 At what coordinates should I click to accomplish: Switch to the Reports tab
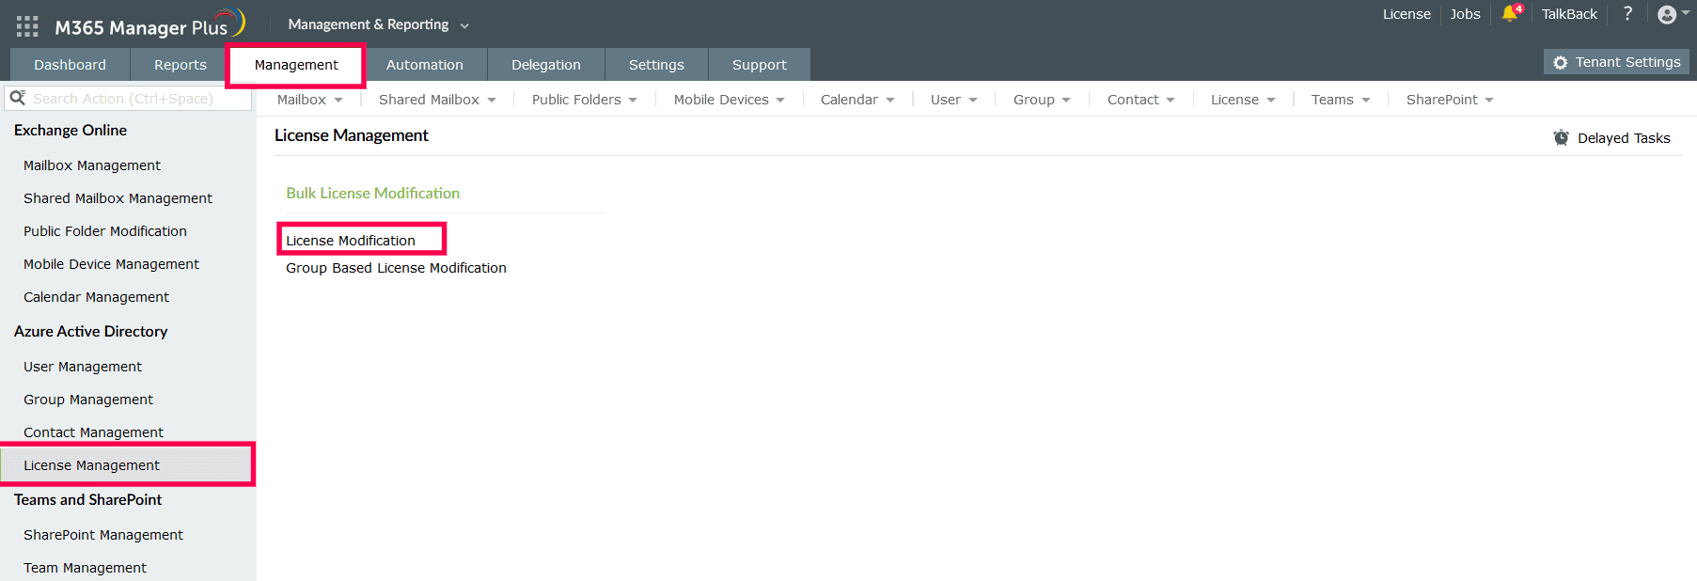tap(181, 65)
